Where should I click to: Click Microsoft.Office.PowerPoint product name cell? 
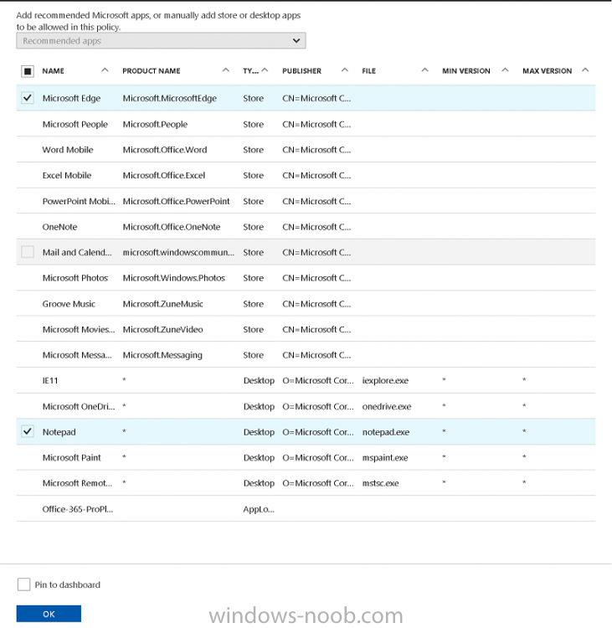[176, 201]
